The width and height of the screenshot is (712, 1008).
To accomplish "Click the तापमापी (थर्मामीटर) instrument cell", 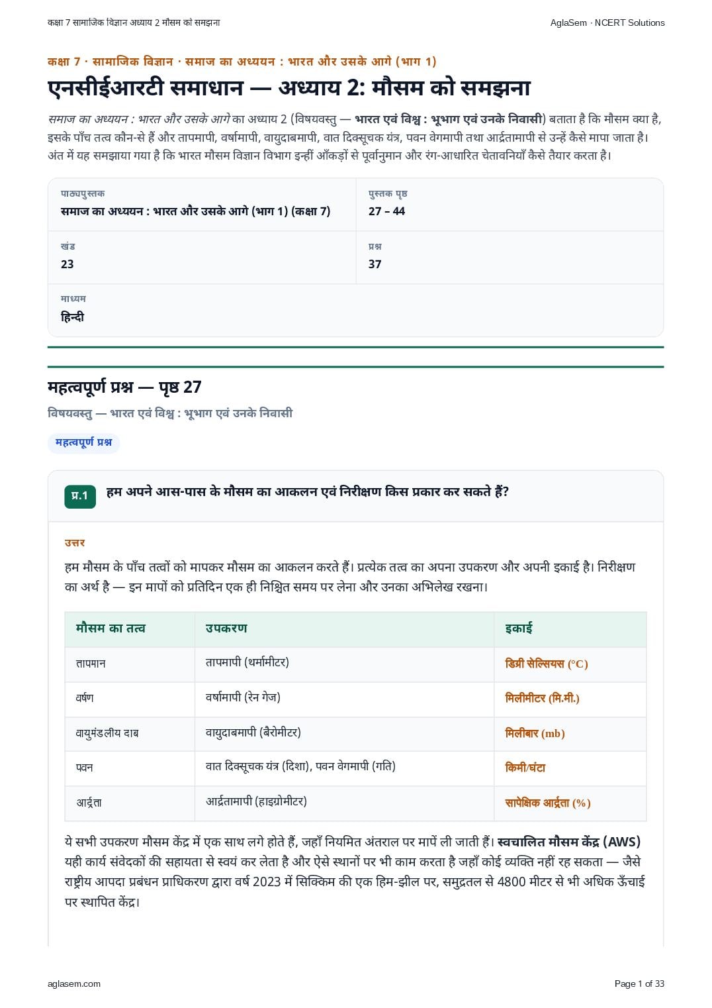I will click(x=344, y=664).
